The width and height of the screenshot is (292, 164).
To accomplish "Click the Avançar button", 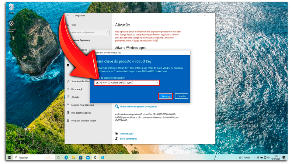I will pos(165,96).
